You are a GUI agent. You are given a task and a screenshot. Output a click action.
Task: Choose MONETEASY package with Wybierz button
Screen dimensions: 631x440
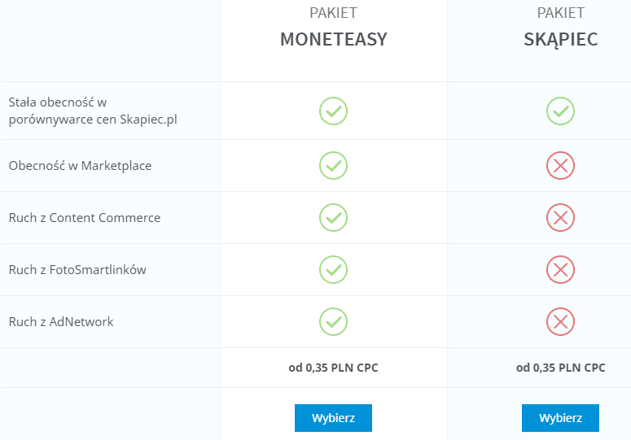click(333, 418)
